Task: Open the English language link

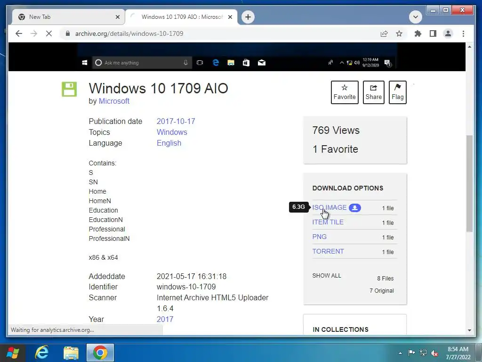Action: pos(169,143)
